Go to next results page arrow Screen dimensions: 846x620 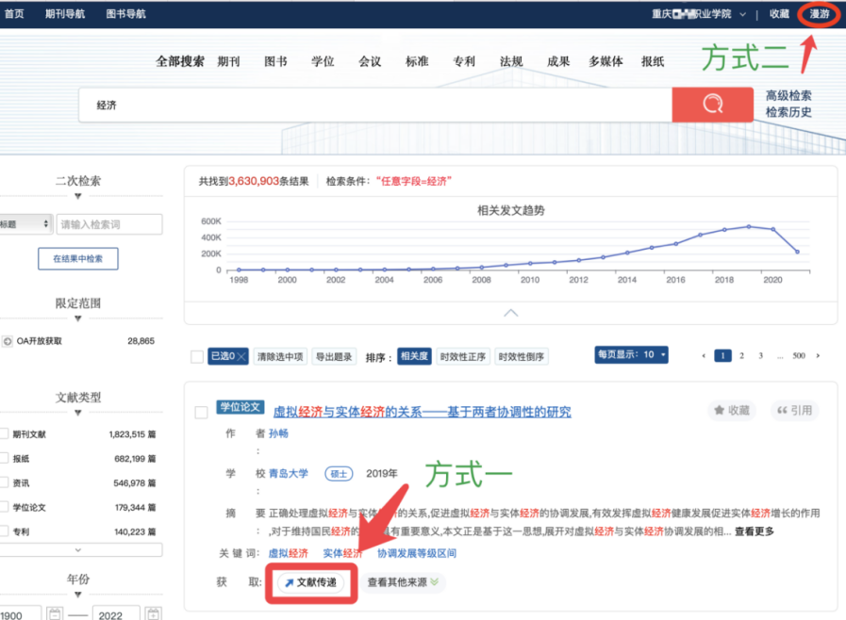tap(818, 356)
